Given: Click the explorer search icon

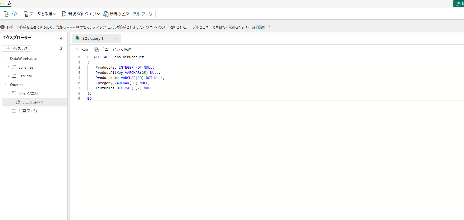Looking at the screenshot, I should coord(61,48).
